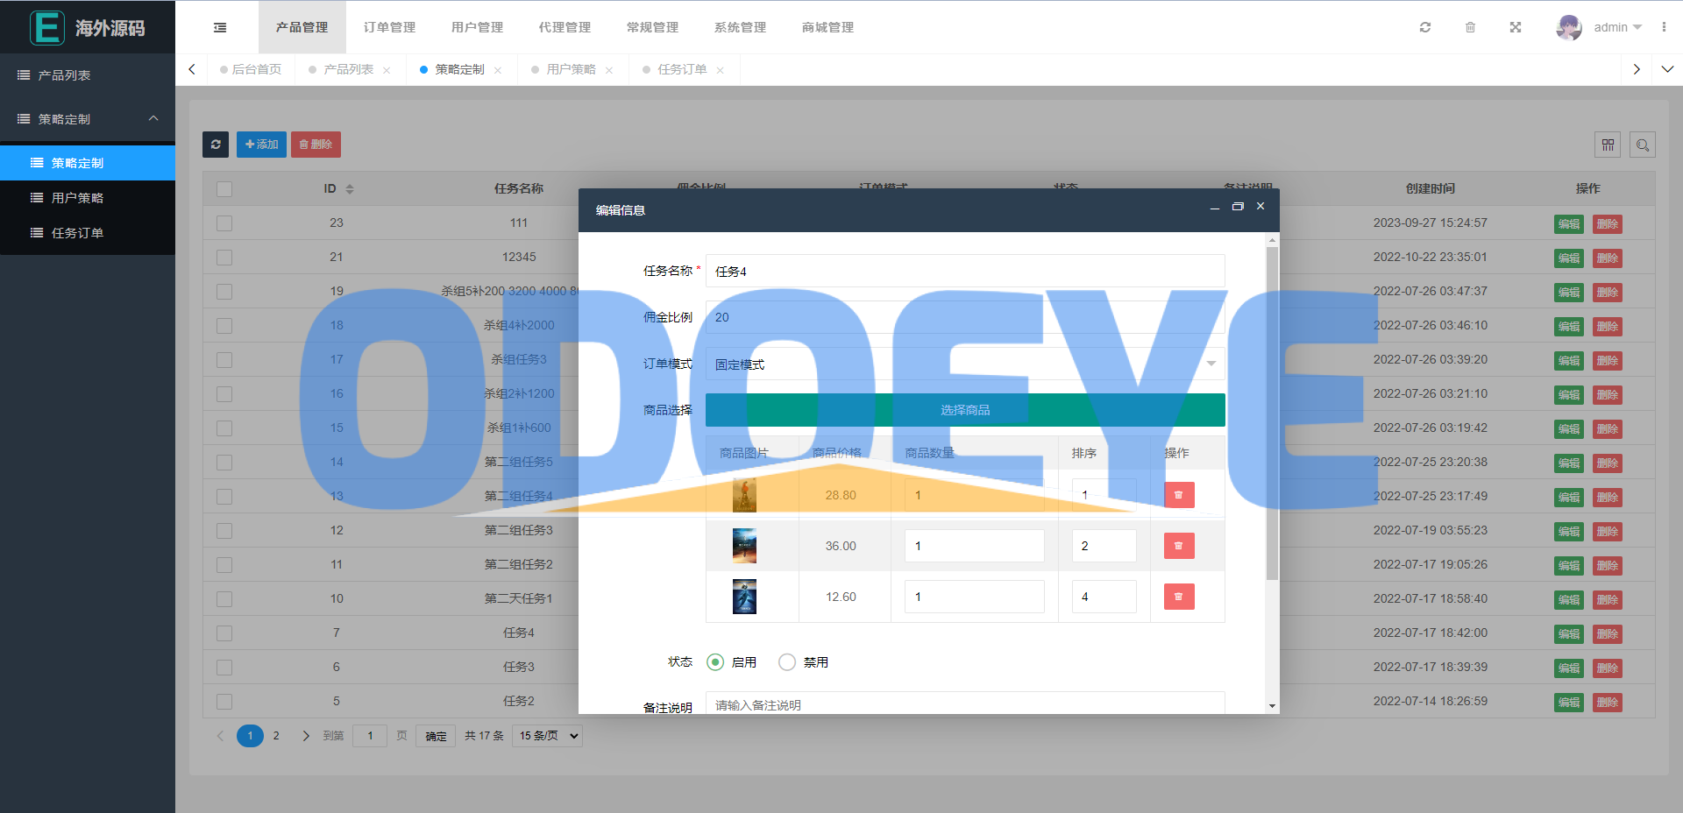Viewport: 1683px width, 813px height.
Task: Select the 启用 status radio
Action: pyautogui.click(x=715, y=662)
